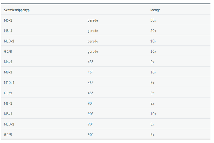The image size is (214, 143).
Task: Click 45° in the M6x1 row
Action: click(x=90, y=62)
